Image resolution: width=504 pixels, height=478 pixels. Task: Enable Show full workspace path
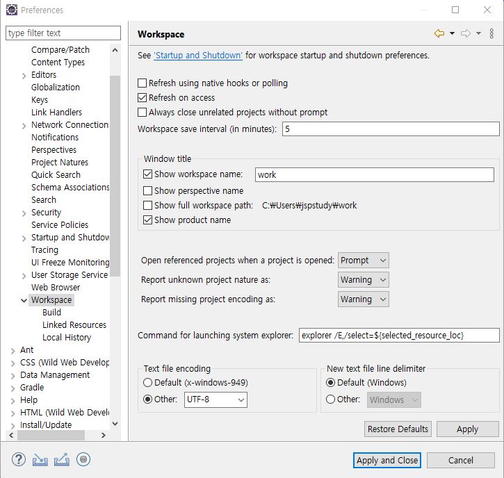147,205
